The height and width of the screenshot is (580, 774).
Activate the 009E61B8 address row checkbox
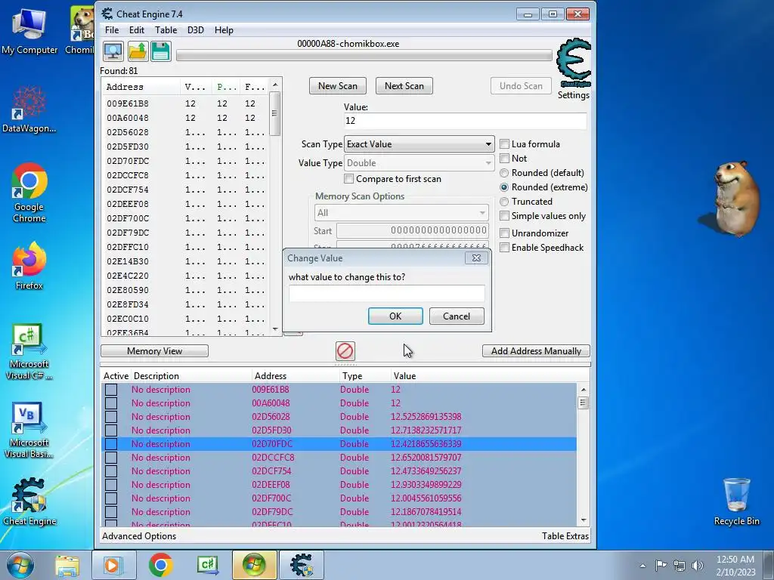(x=111, y=390)
